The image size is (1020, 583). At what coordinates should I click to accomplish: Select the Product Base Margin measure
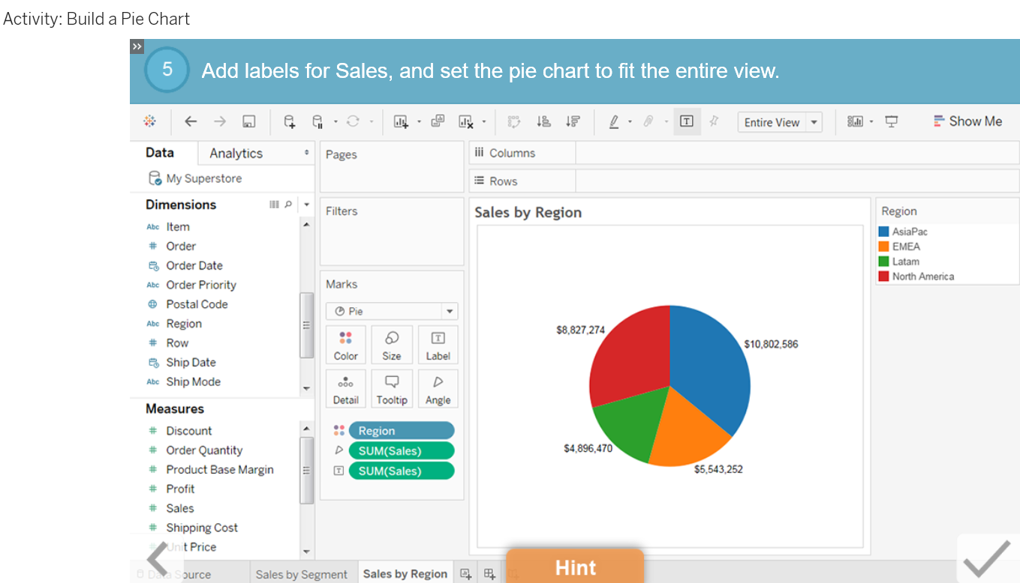coord(220,470)
